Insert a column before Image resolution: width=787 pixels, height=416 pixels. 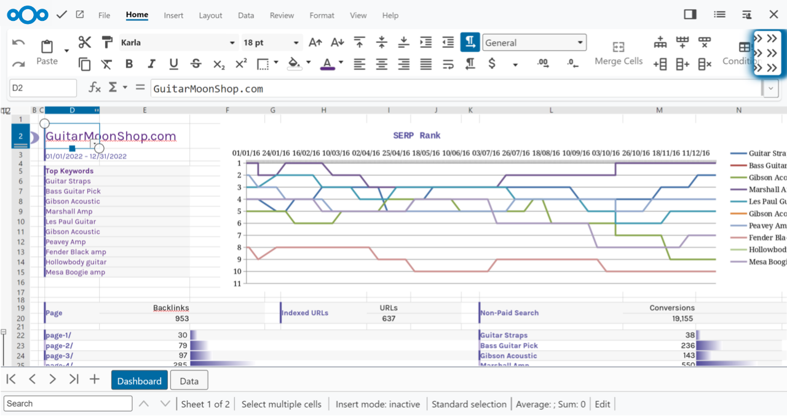[x=660, y=64]
